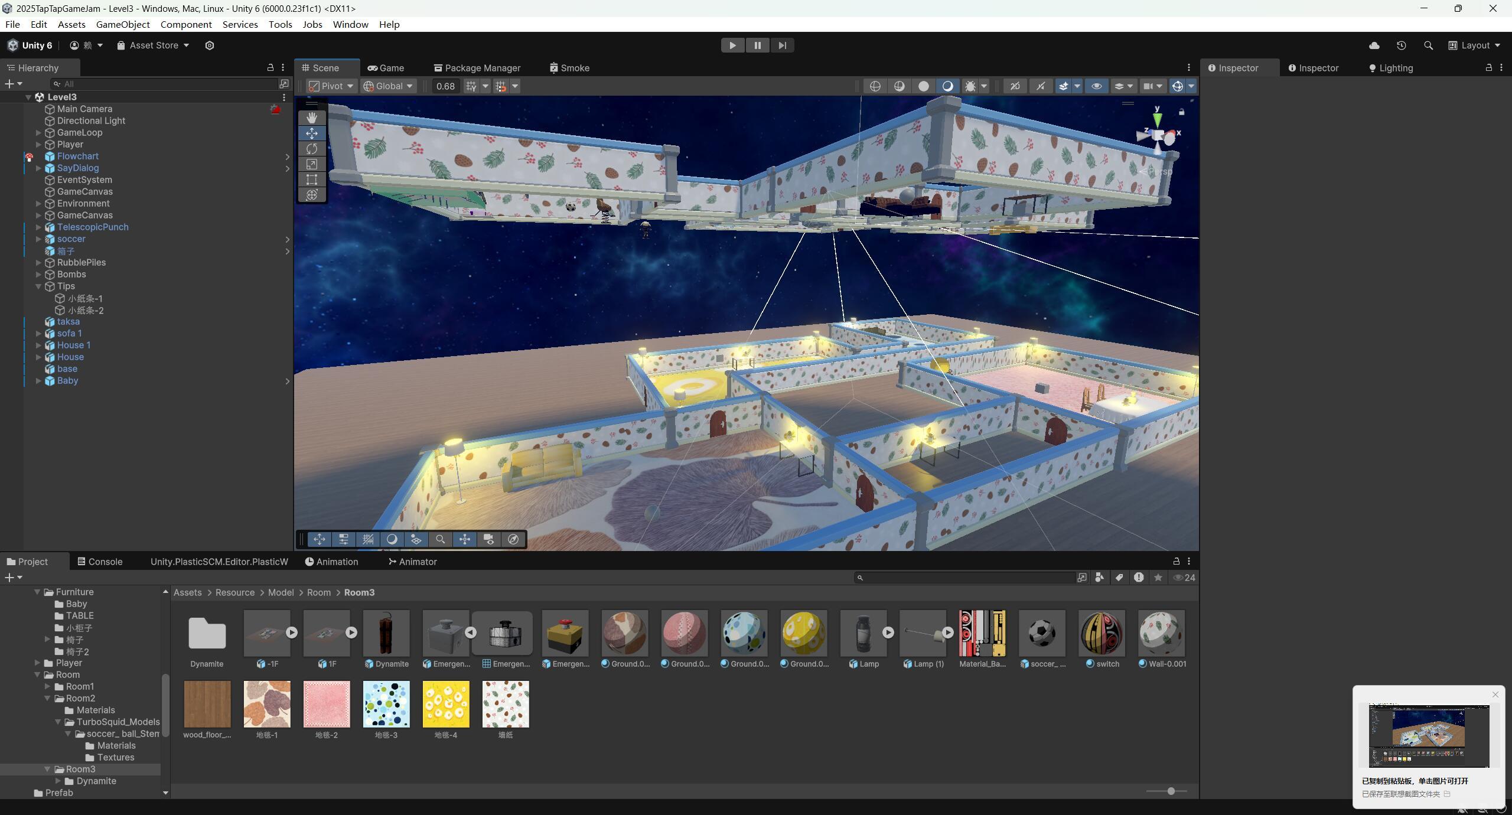Select the switch material thumbnail
This screenshot has height=815, width=1512.
[x=1101, y=633]
